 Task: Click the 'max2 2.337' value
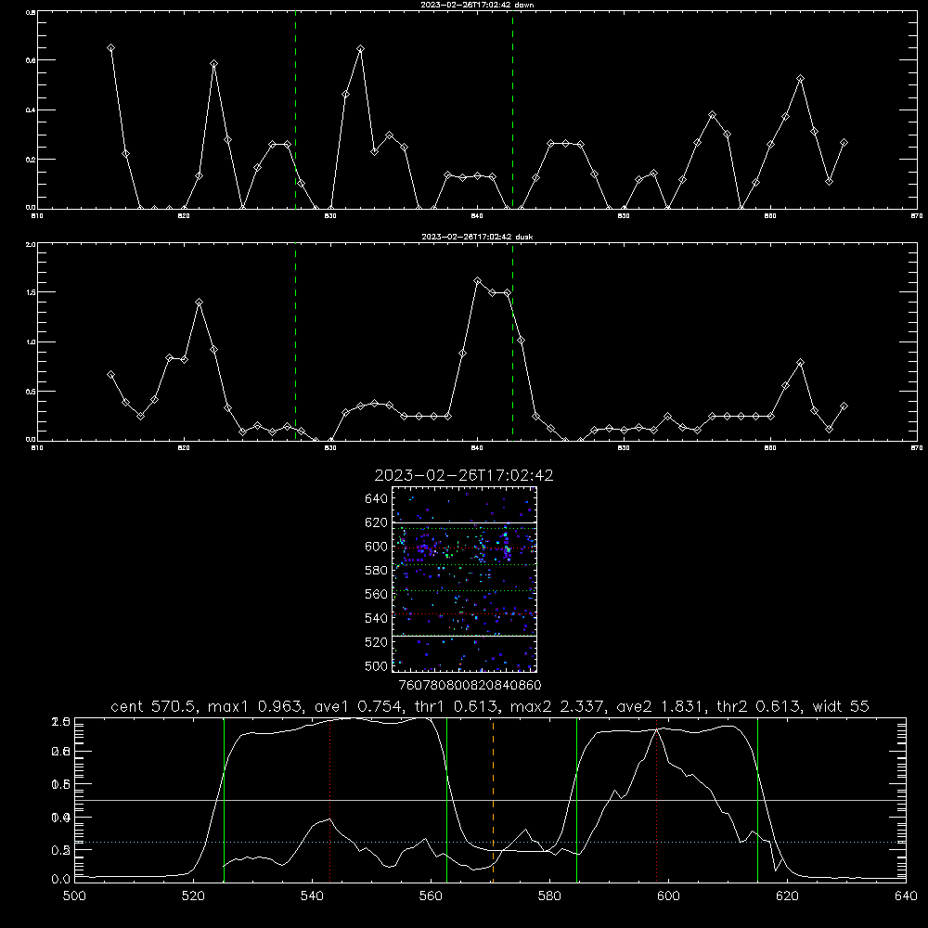click(x=559, y=706)
